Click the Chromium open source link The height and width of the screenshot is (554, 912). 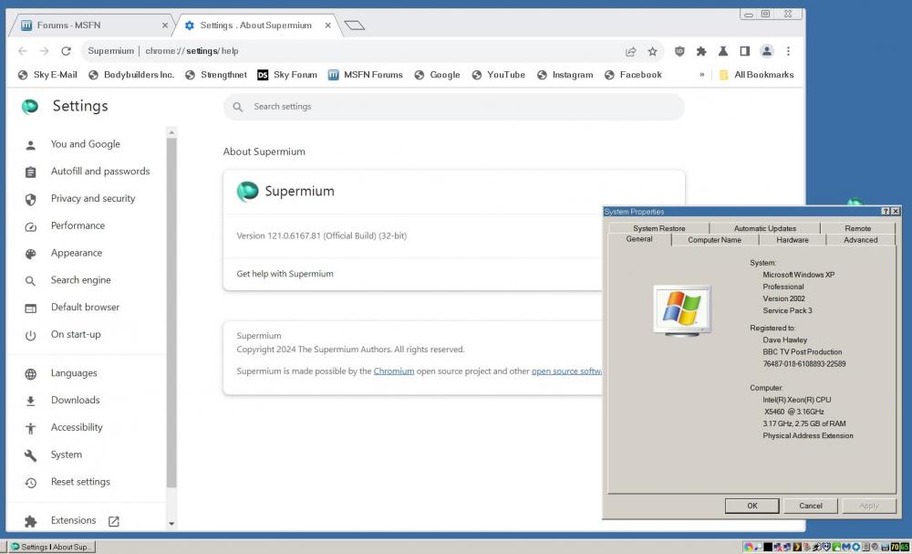click(x=394, y=371)
